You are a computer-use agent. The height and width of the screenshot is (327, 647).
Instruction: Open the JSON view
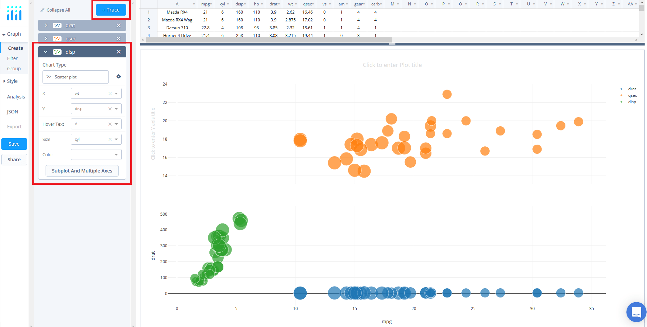point(12,111)
